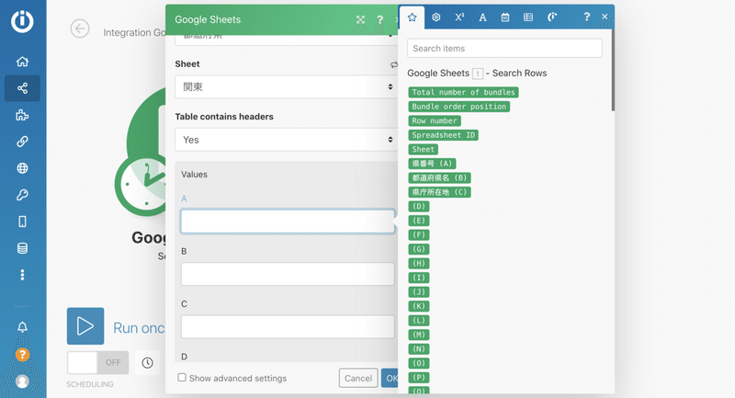Click the column B value field
Image resolution: width=735 pixels, height=398 pixels.
288,274
